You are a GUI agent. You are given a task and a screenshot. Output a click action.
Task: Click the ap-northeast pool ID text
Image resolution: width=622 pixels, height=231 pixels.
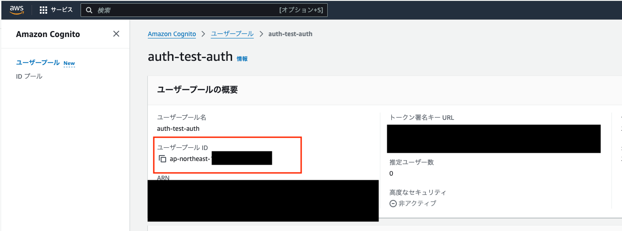[x=191, y=159]
